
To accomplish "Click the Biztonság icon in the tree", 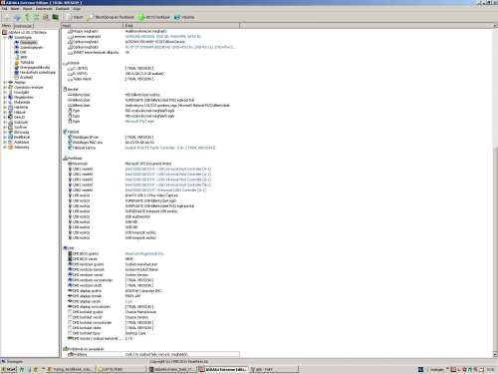I will coord(10,132).
